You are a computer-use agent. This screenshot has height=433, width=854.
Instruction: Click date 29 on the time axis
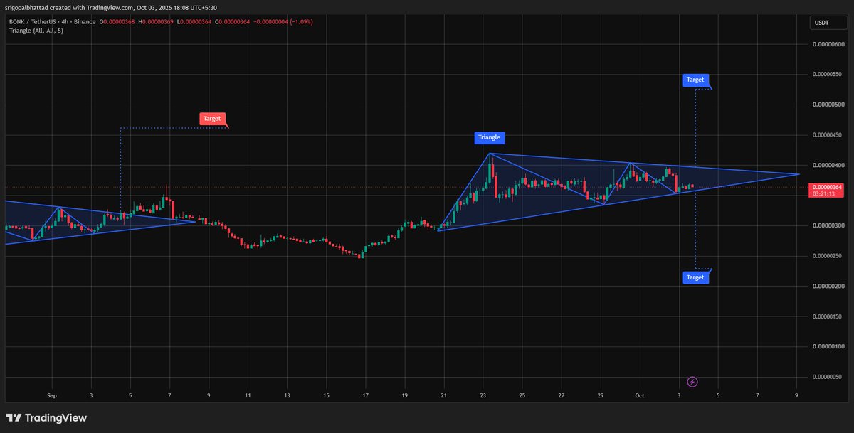(x=601, y=395)
